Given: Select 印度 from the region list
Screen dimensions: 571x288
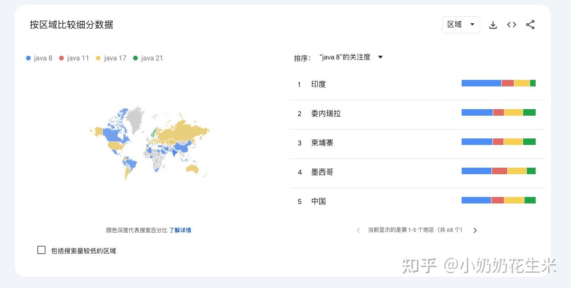Looking at the screenshot, I should tap(319, 84).
